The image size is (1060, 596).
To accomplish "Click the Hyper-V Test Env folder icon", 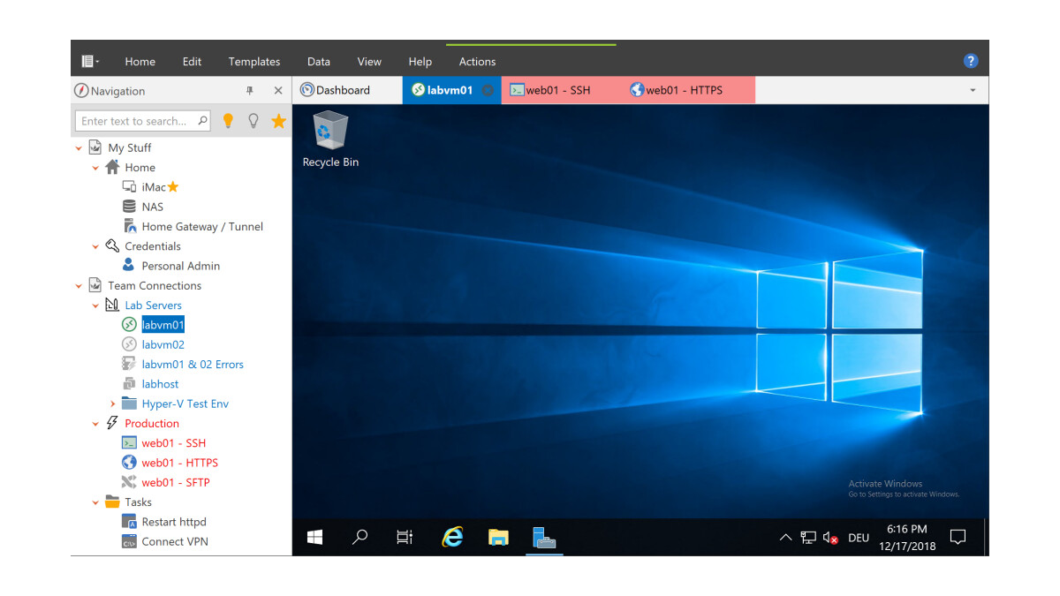I will pos(129,404).
